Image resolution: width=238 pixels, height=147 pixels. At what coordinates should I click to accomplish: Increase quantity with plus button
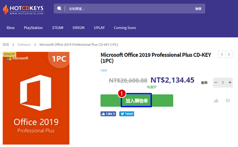[230, 82]
